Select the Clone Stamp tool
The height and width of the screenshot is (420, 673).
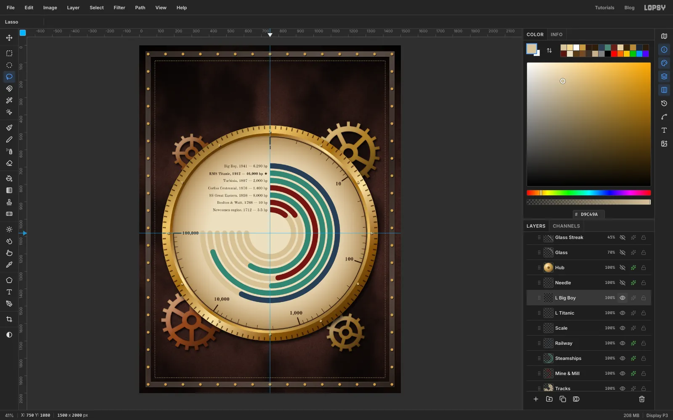coord(9,202)
